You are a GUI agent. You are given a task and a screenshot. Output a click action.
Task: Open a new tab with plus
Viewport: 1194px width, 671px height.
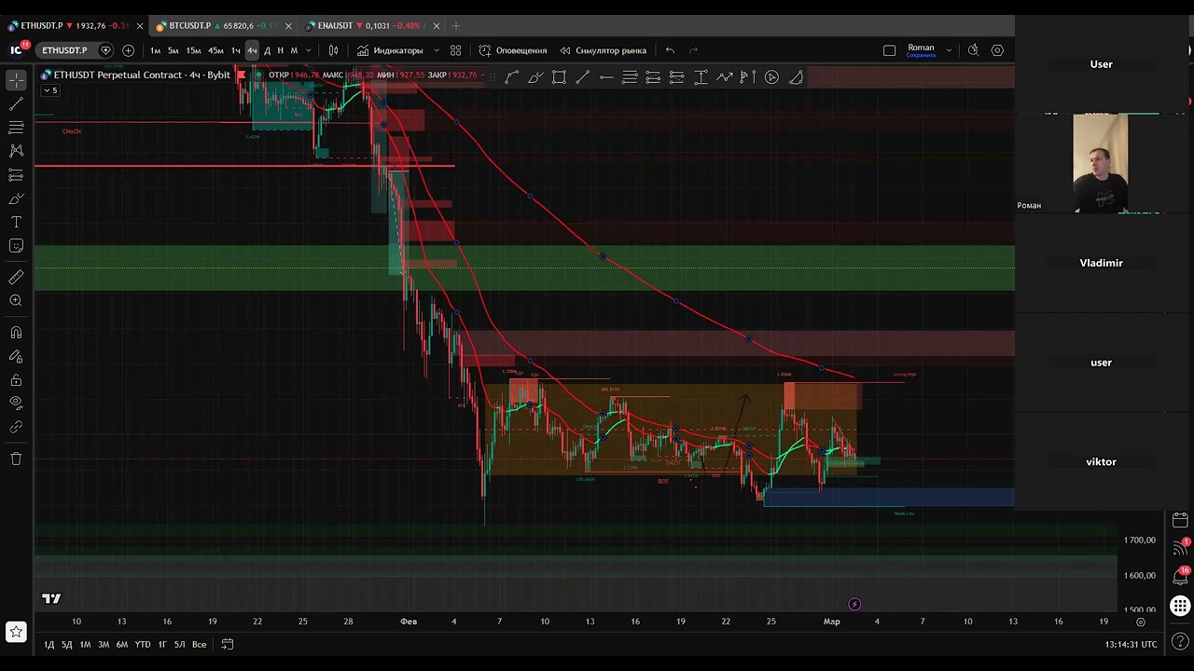click(455, 26)
